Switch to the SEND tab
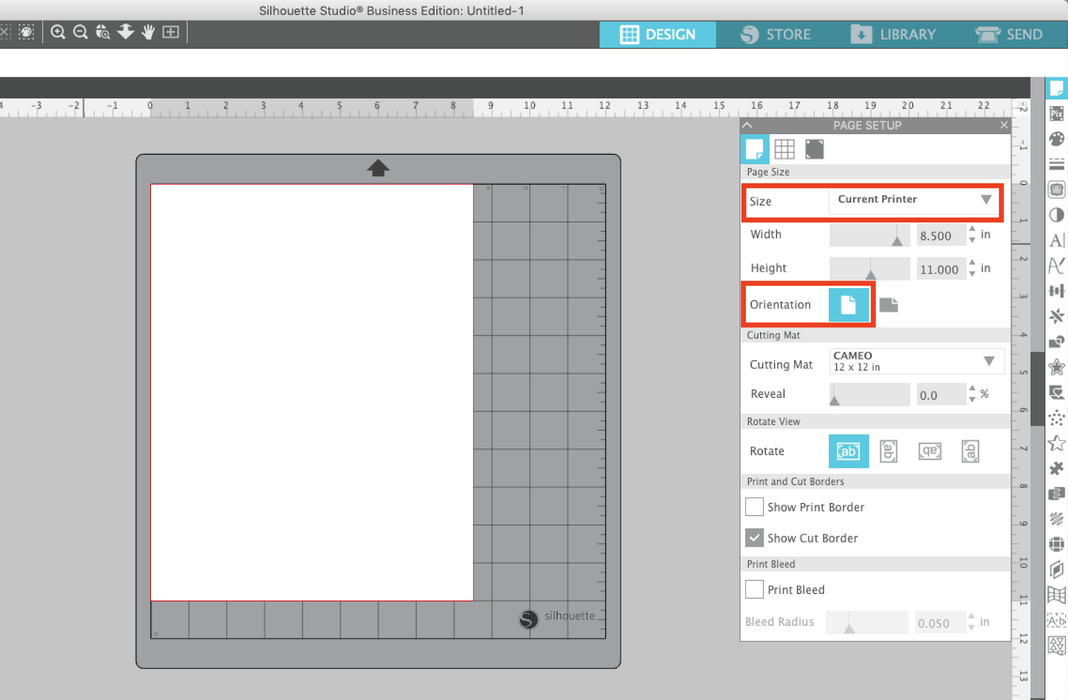Viewport: 1068px width, 700px height. (1009, 35)
